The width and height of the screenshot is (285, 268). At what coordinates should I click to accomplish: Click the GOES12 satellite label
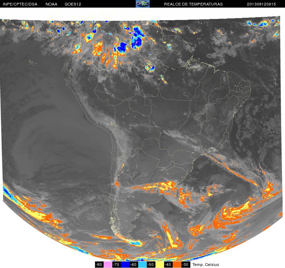73,4
